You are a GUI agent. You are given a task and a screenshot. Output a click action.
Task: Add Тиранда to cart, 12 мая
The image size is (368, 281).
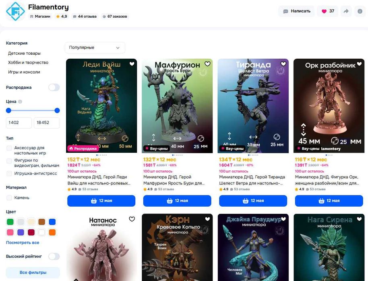[x=253, y=201]
